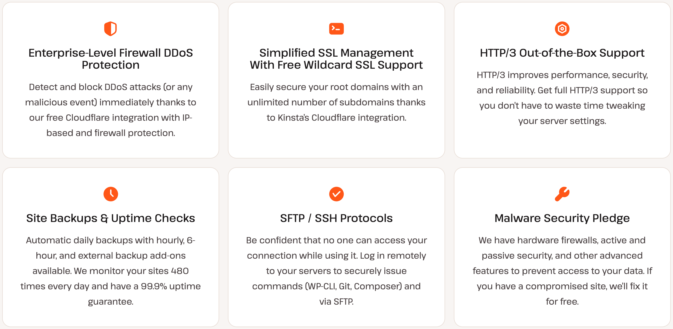Image resolution: width=673 pixels, height=329 pixels.
Task: Click the orange checkmark circle icon
Action: (336, 194)
